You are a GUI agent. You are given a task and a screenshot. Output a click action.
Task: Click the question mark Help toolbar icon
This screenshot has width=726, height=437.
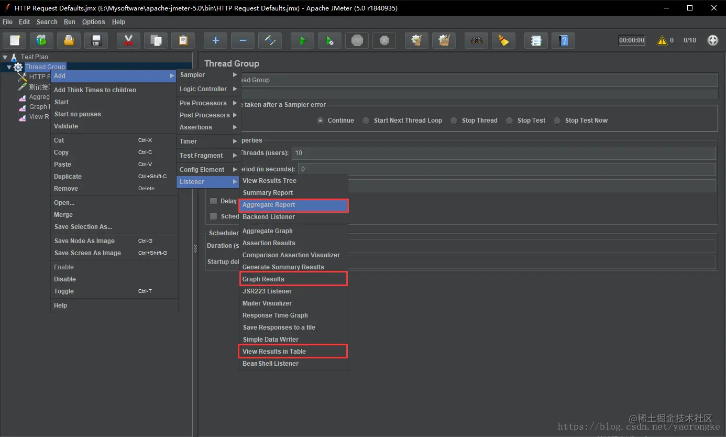tap(563, 40)
